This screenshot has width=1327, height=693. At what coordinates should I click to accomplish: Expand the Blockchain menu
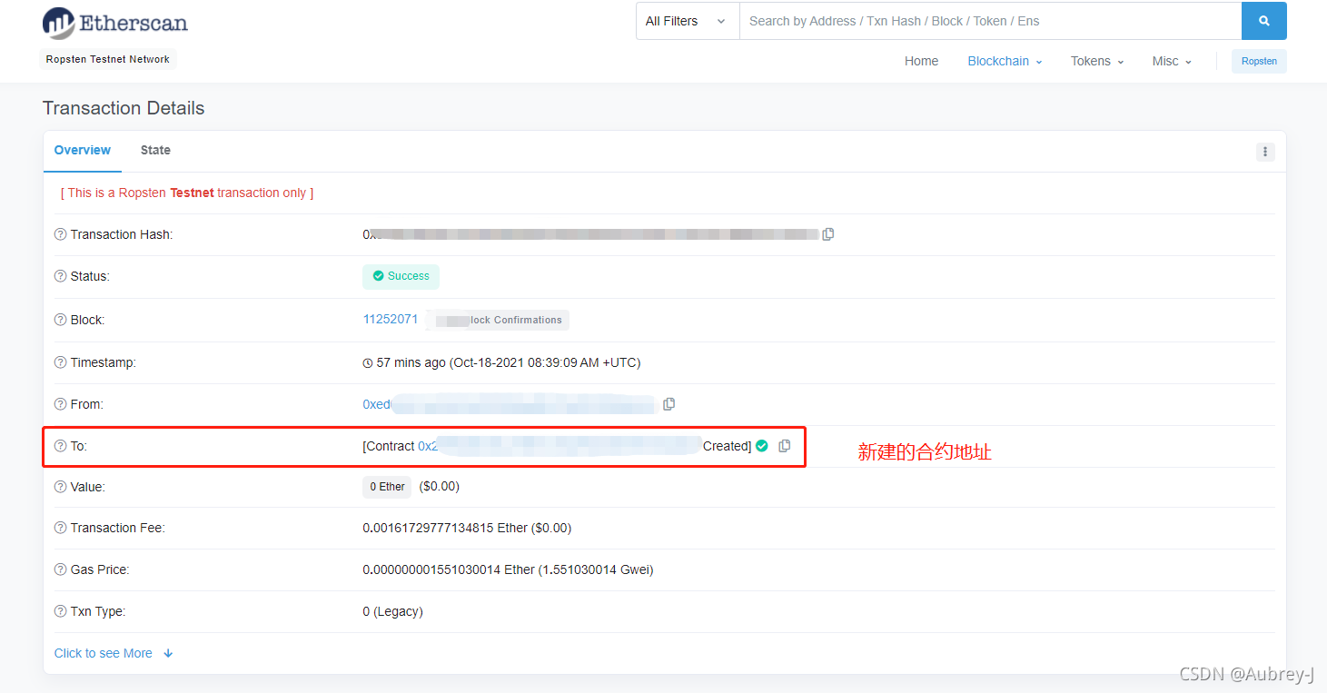[x=1005, y=61]
